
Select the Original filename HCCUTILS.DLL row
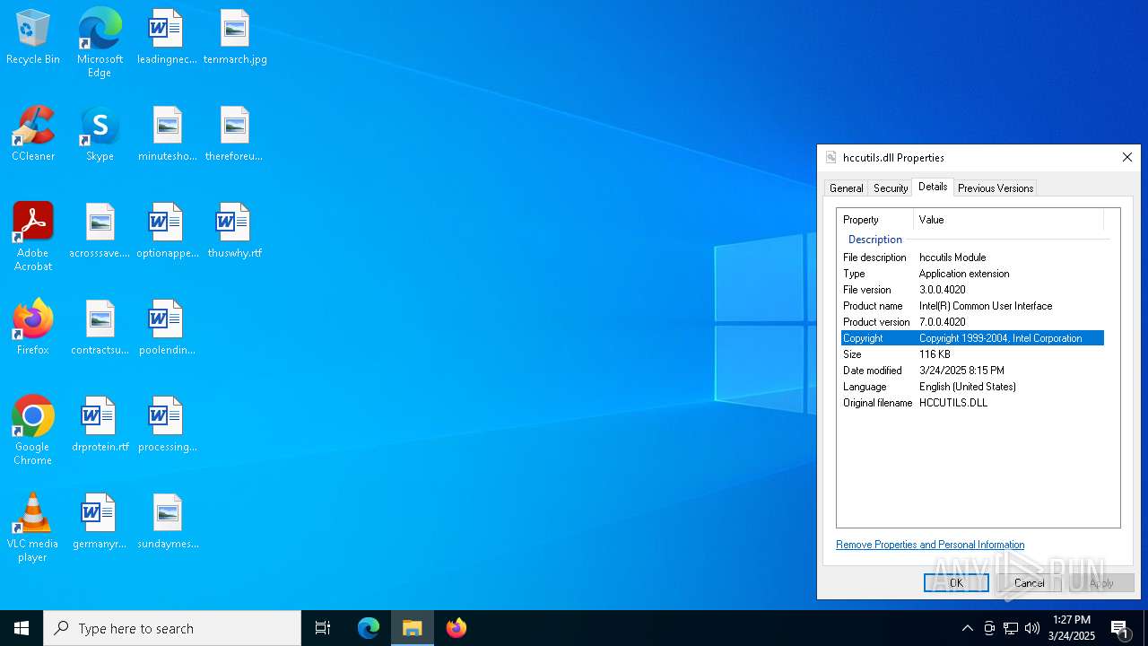click(972, 403)
